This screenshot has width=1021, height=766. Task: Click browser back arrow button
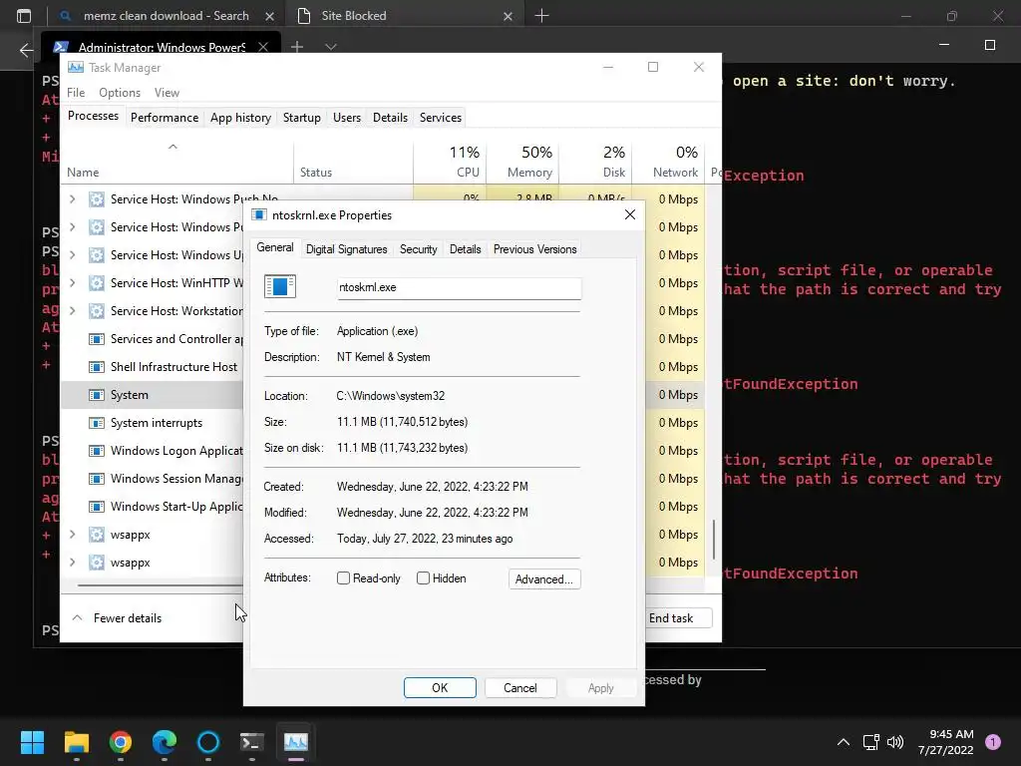click(x=26, y=50)
